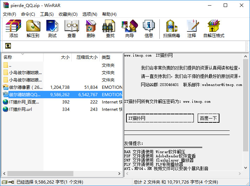Sort by the 大小 column header
The height and width of the screenshot is (186, 250).
(x=58, y=57)
